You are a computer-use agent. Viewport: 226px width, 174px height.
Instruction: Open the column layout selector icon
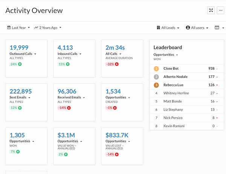(x=217, y=27)
